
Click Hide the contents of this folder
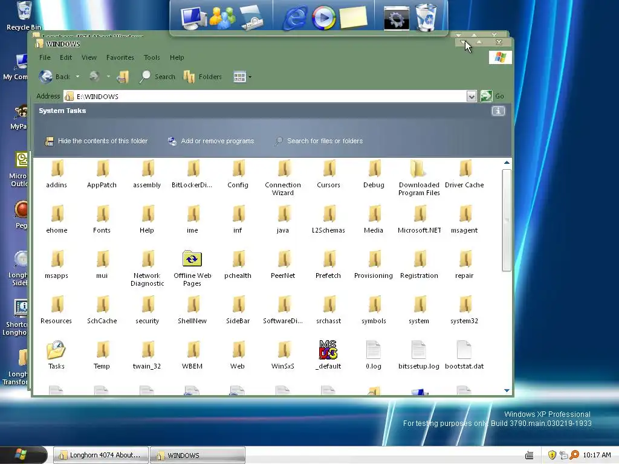coord(96,141)
